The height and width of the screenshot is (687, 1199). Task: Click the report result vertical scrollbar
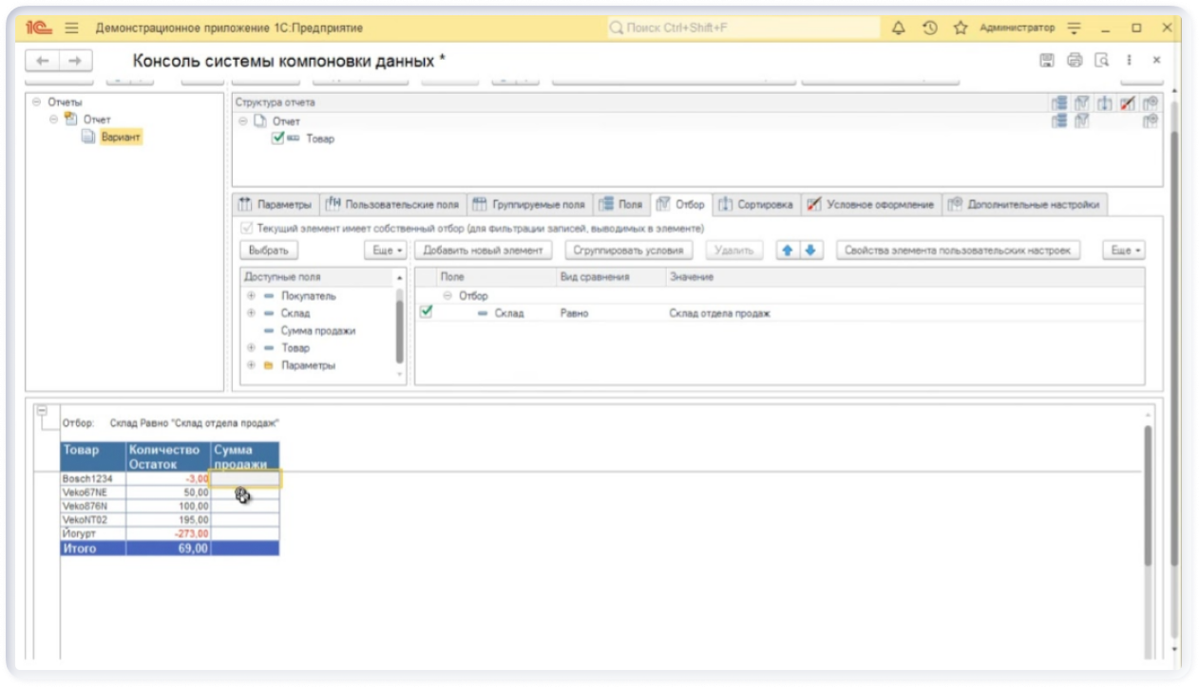[1147, 493]
